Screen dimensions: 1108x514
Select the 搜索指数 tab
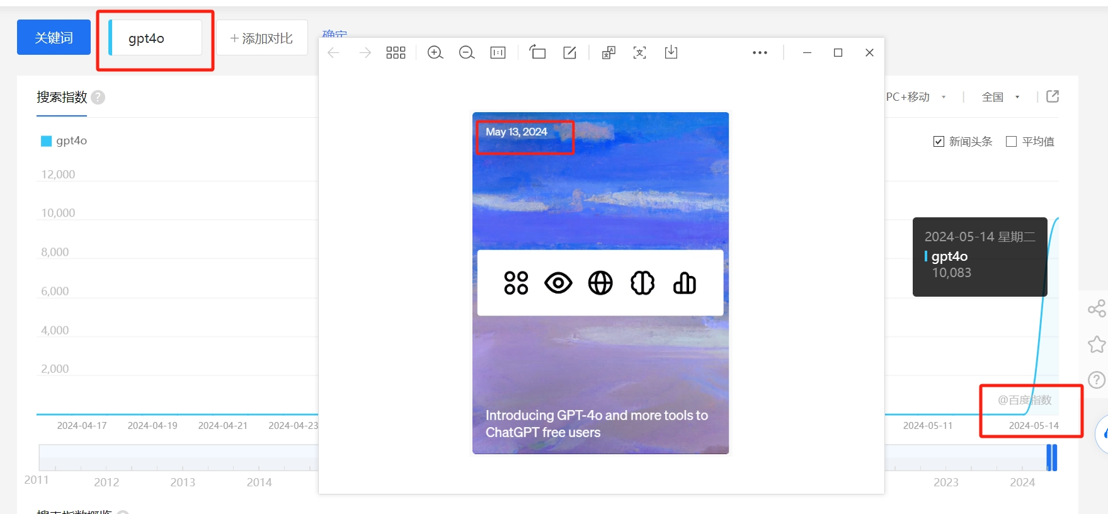tap(62, 97)
